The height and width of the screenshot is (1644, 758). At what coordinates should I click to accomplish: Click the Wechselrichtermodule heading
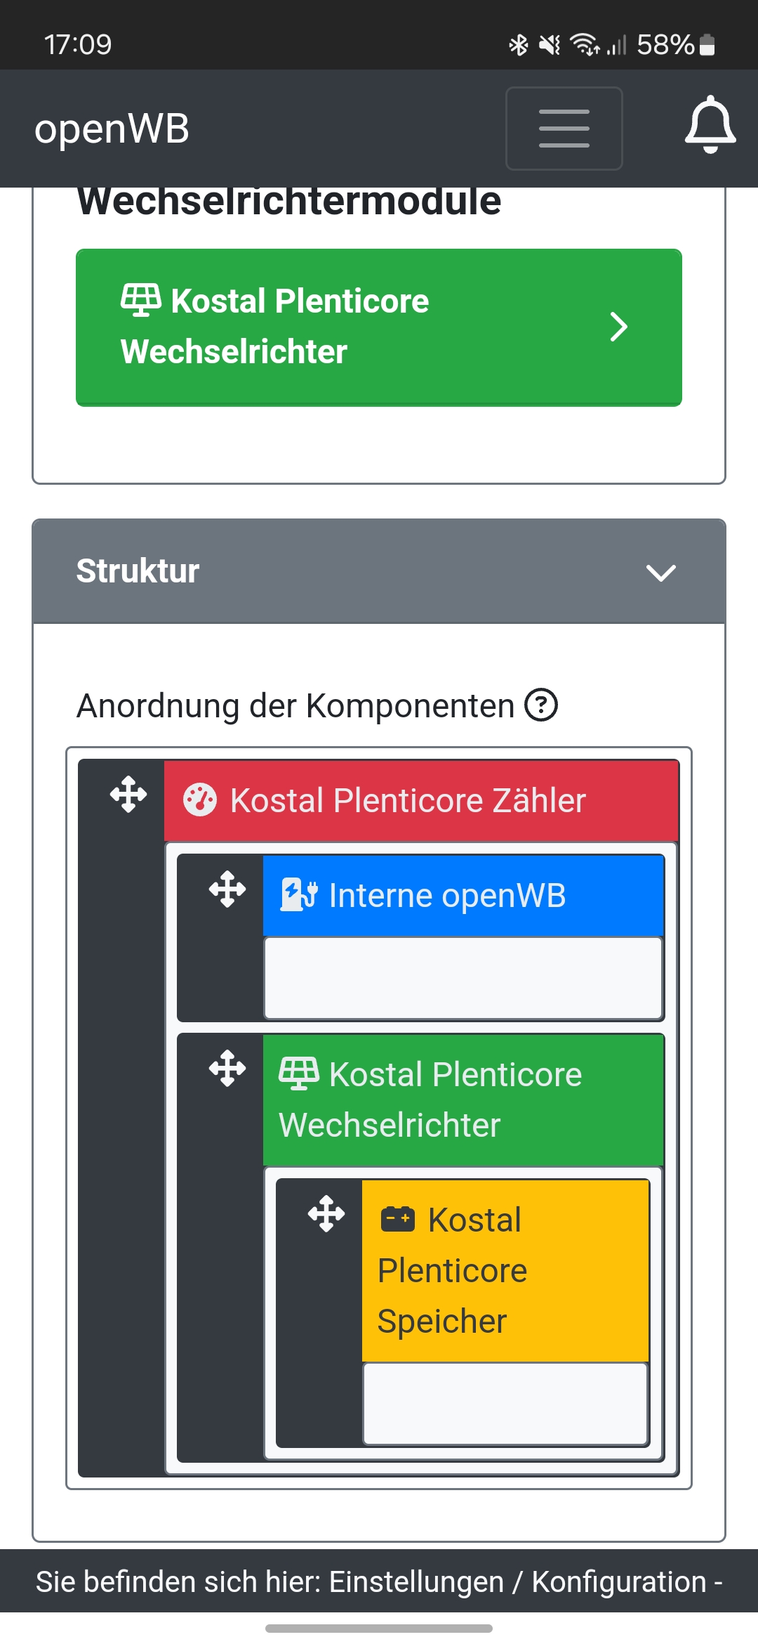[289, 201]
